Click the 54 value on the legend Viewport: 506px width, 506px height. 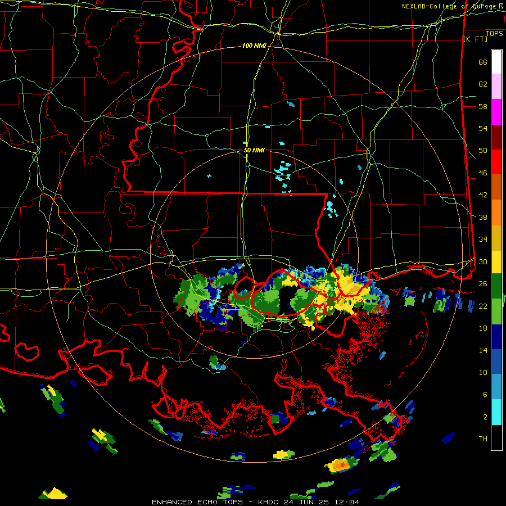click(483, 128)
